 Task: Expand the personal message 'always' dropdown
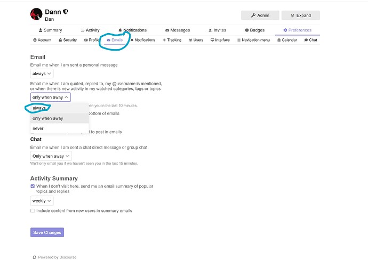tap(42, 74)
